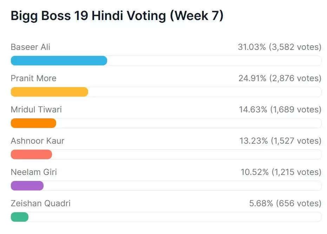Select the Baseer Ali contestant name

click(31, 47)
